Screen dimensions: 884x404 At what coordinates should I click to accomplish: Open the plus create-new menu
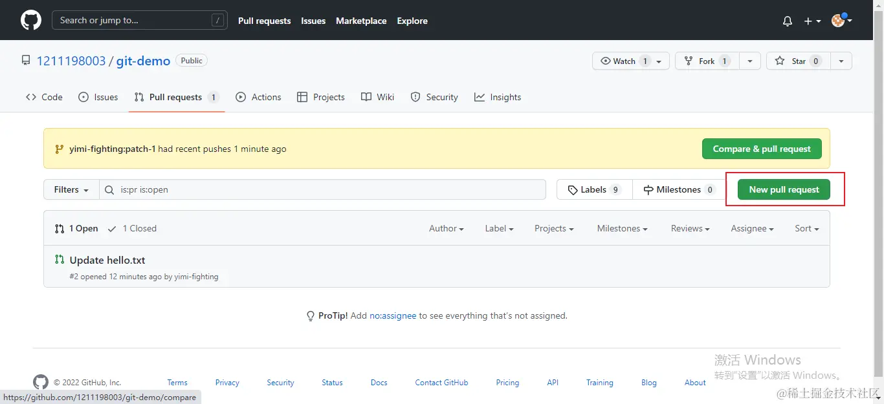pos(812,21)
